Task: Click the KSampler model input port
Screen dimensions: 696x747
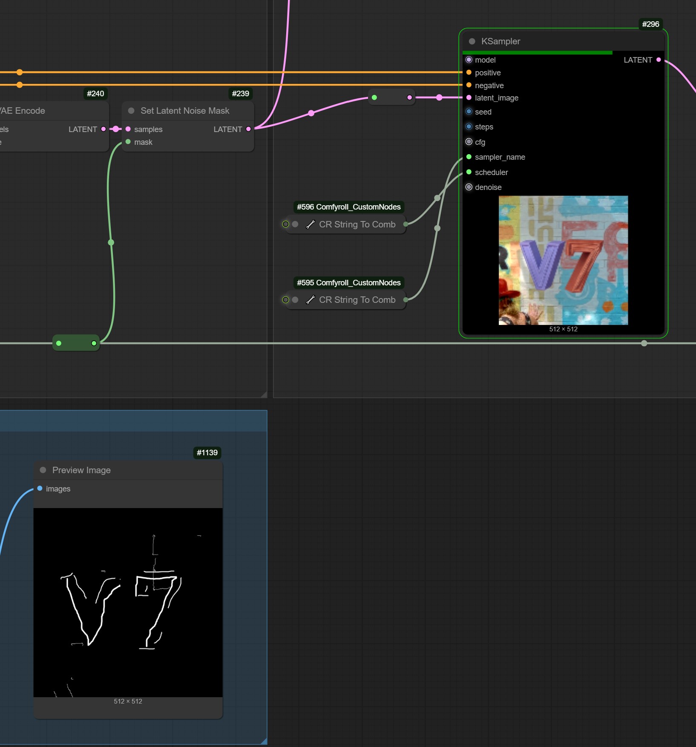Action: click(469, 60)
